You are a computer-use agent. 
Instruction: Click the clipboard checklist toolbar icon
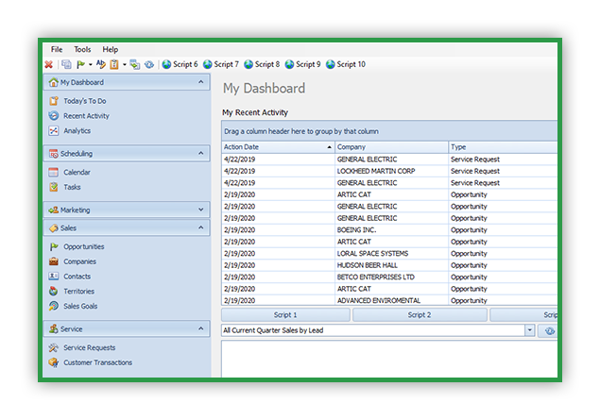114,64
